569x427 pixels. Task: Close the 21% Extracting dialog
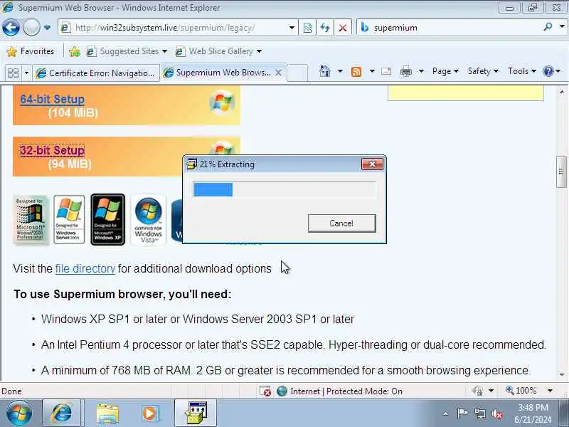pyautogui.click(x=372, y=164)
